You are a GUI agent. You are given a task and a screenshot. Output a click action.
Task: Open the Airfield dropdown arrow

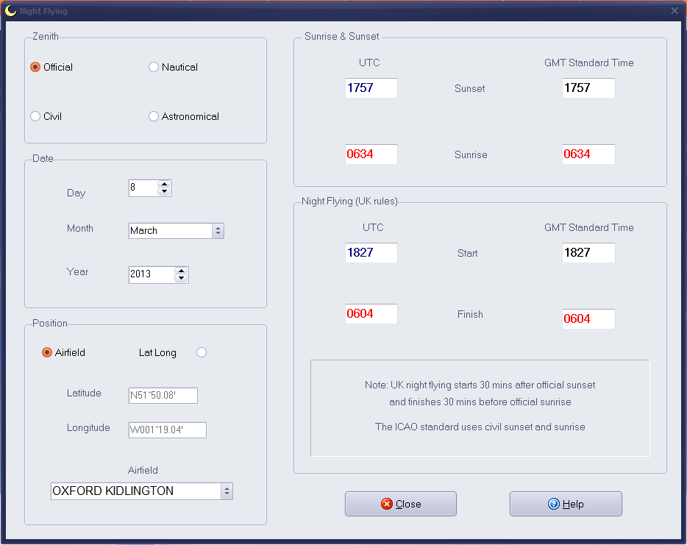[x=227, y=491]
